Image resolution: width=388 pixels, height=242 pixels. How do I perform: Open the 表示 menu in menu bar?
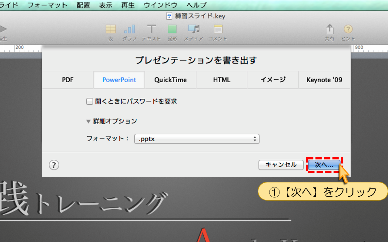tap(105, 5)
